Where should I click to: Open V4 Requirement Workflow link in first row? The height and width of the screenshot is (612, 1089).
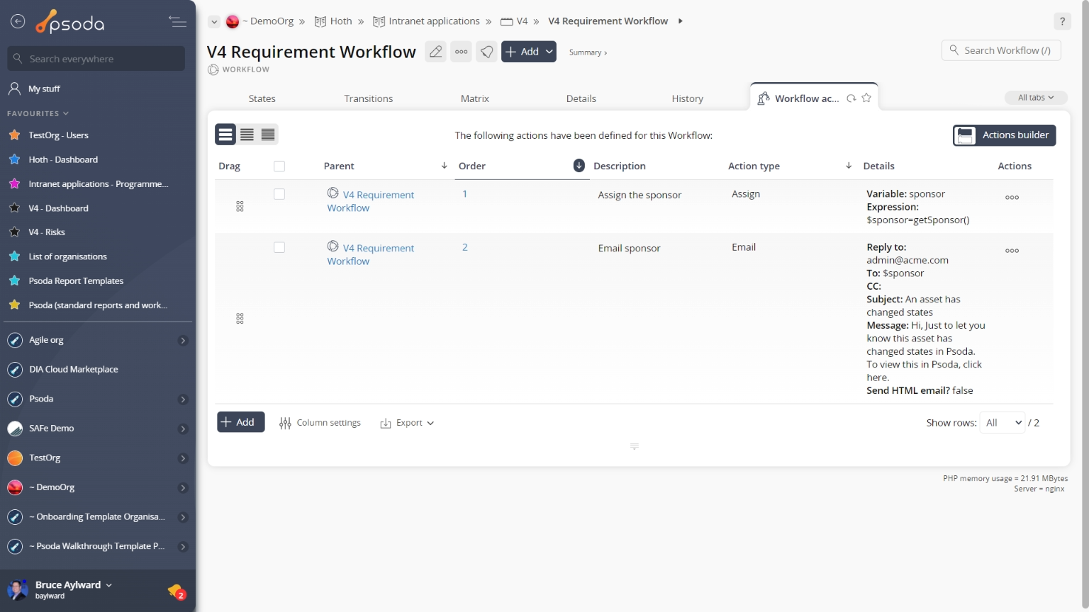[370, 201]
